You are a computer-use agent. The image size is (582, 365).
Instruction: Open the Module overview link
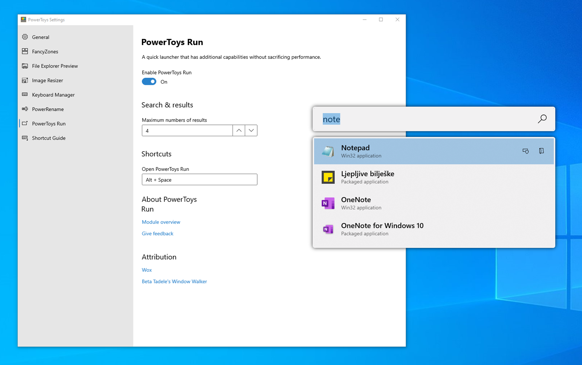click(x=161, y=222)
